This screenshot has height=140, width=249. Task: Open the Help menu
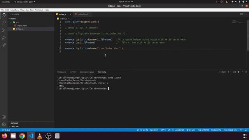(x=47, y=10)
